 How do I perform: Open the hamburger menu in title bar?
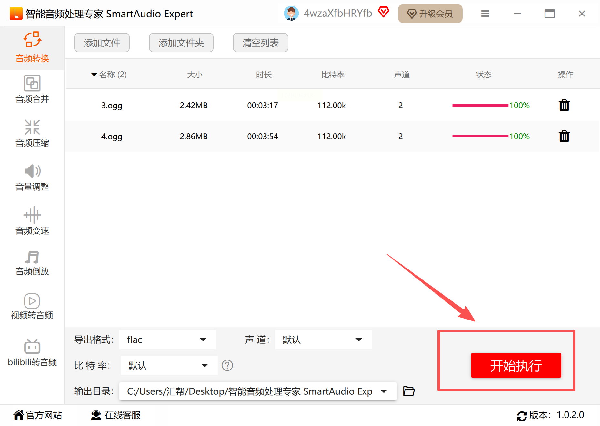(x=485, y=14)
